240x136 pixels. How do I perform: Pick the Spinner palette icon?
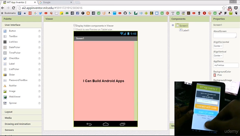5,103
